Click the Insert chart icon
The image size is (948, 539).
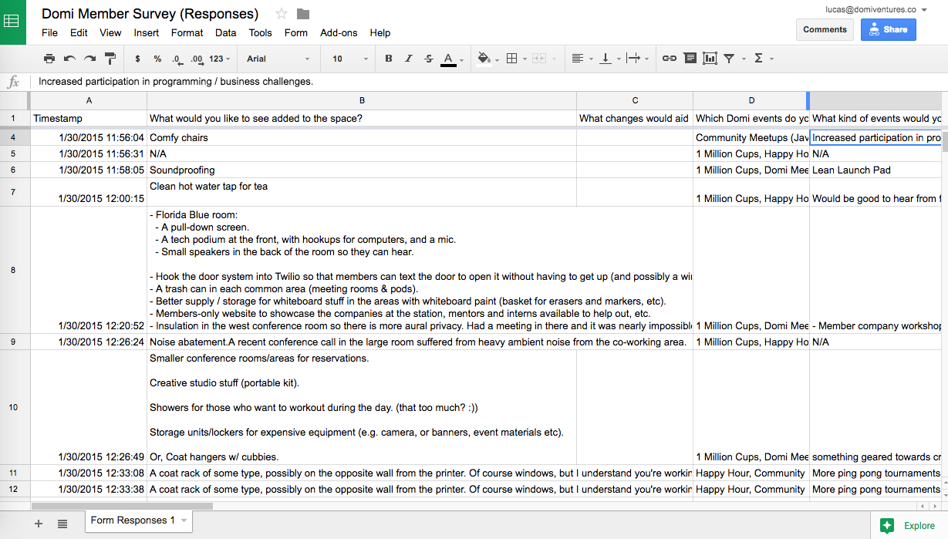[x=710, y=59]
